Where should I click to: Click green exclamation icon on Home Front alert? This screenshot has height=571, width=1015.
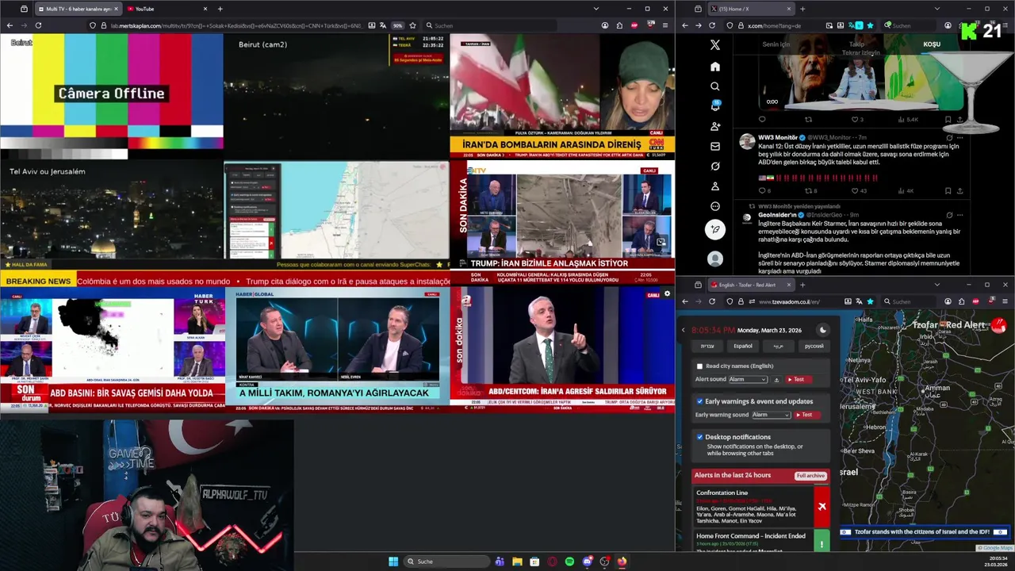pos(822,543)
